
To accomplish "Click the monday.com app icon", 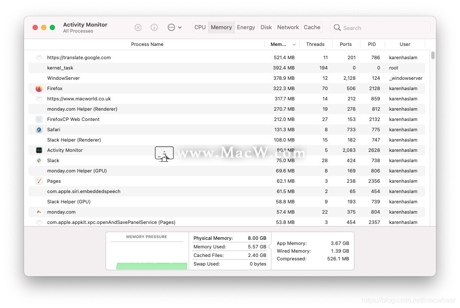I will pos(39,212).
